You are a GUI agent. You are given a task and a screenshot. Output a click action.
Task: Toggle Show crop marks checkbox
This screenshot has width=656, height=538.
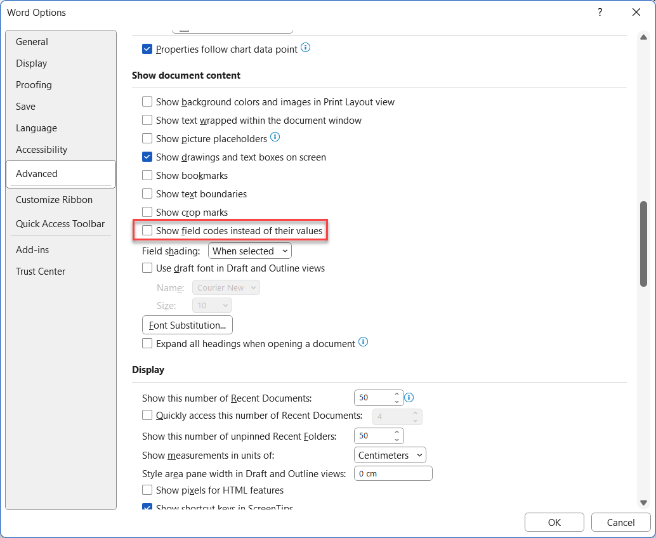pyautogui.click(x=147, y=212)
